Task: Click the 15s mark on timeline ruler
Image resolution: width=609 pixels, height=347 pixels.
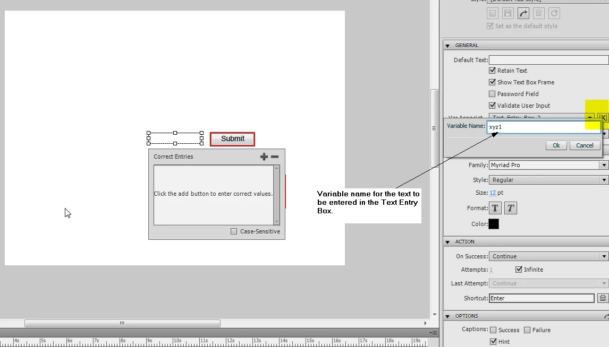Action: 310,341
